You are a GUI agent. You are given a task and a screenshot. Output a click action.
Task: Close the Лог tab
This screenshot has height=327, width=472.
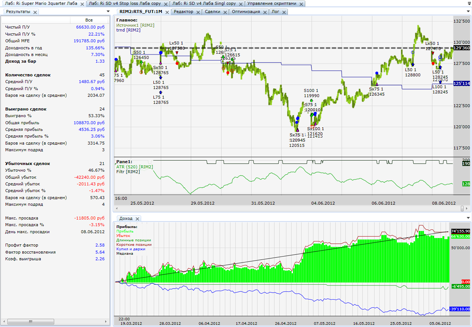pyautogui.click(x=284, y=12)
